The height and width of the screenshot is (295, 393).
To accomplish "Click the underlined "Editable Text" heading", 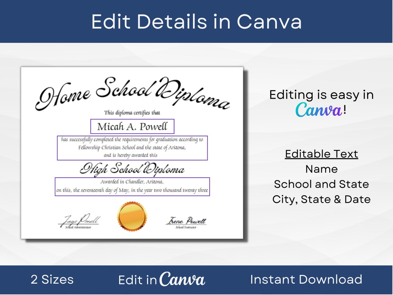I will [x=322, y=154].
